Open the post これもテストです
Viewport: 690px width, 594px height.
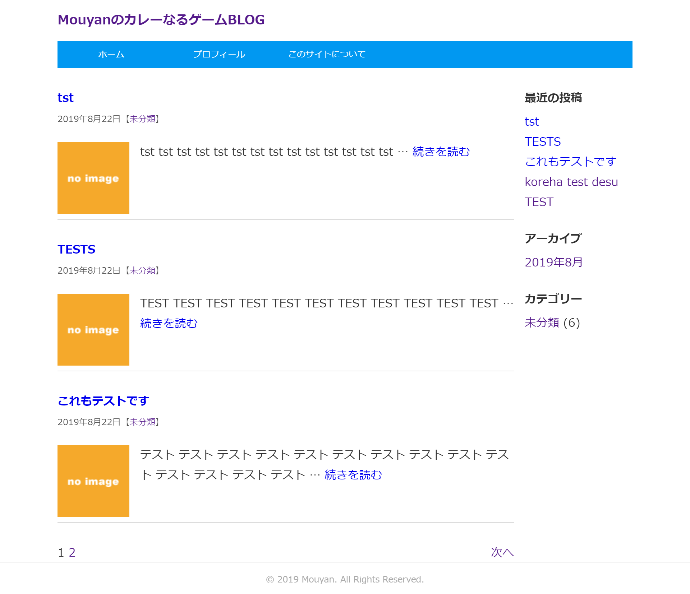coord(103,401)
